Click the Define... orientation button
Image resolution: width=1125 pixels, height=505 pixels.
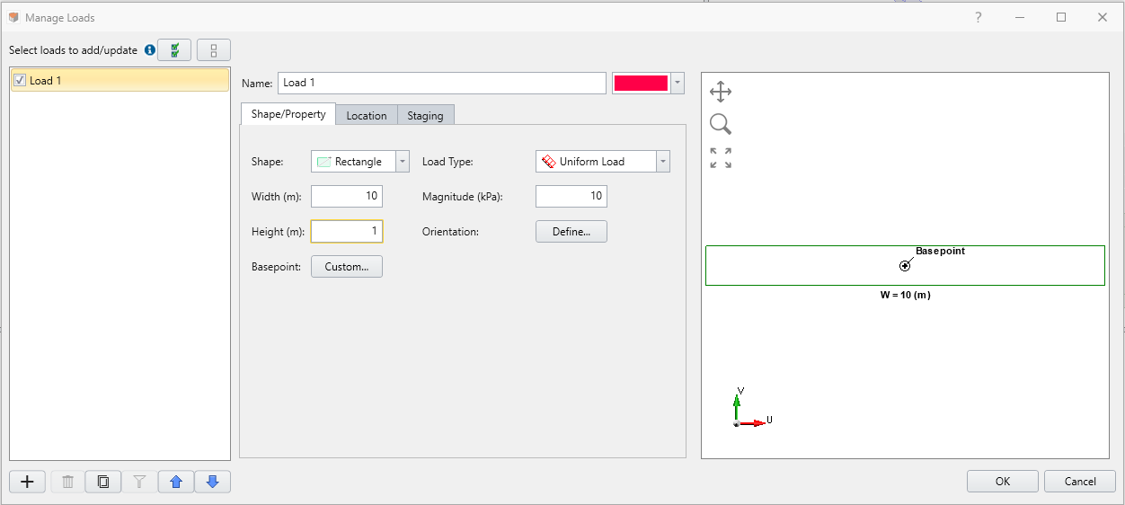tap(571, 232)
